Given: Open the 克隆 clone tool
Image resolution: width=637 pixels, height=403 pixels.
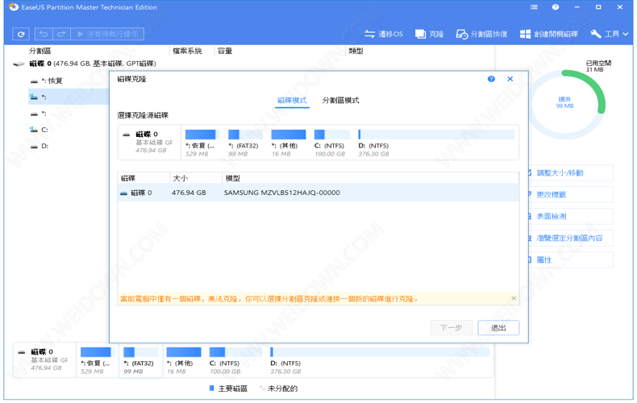Looking at the screenshot, I should pos(430,34).
